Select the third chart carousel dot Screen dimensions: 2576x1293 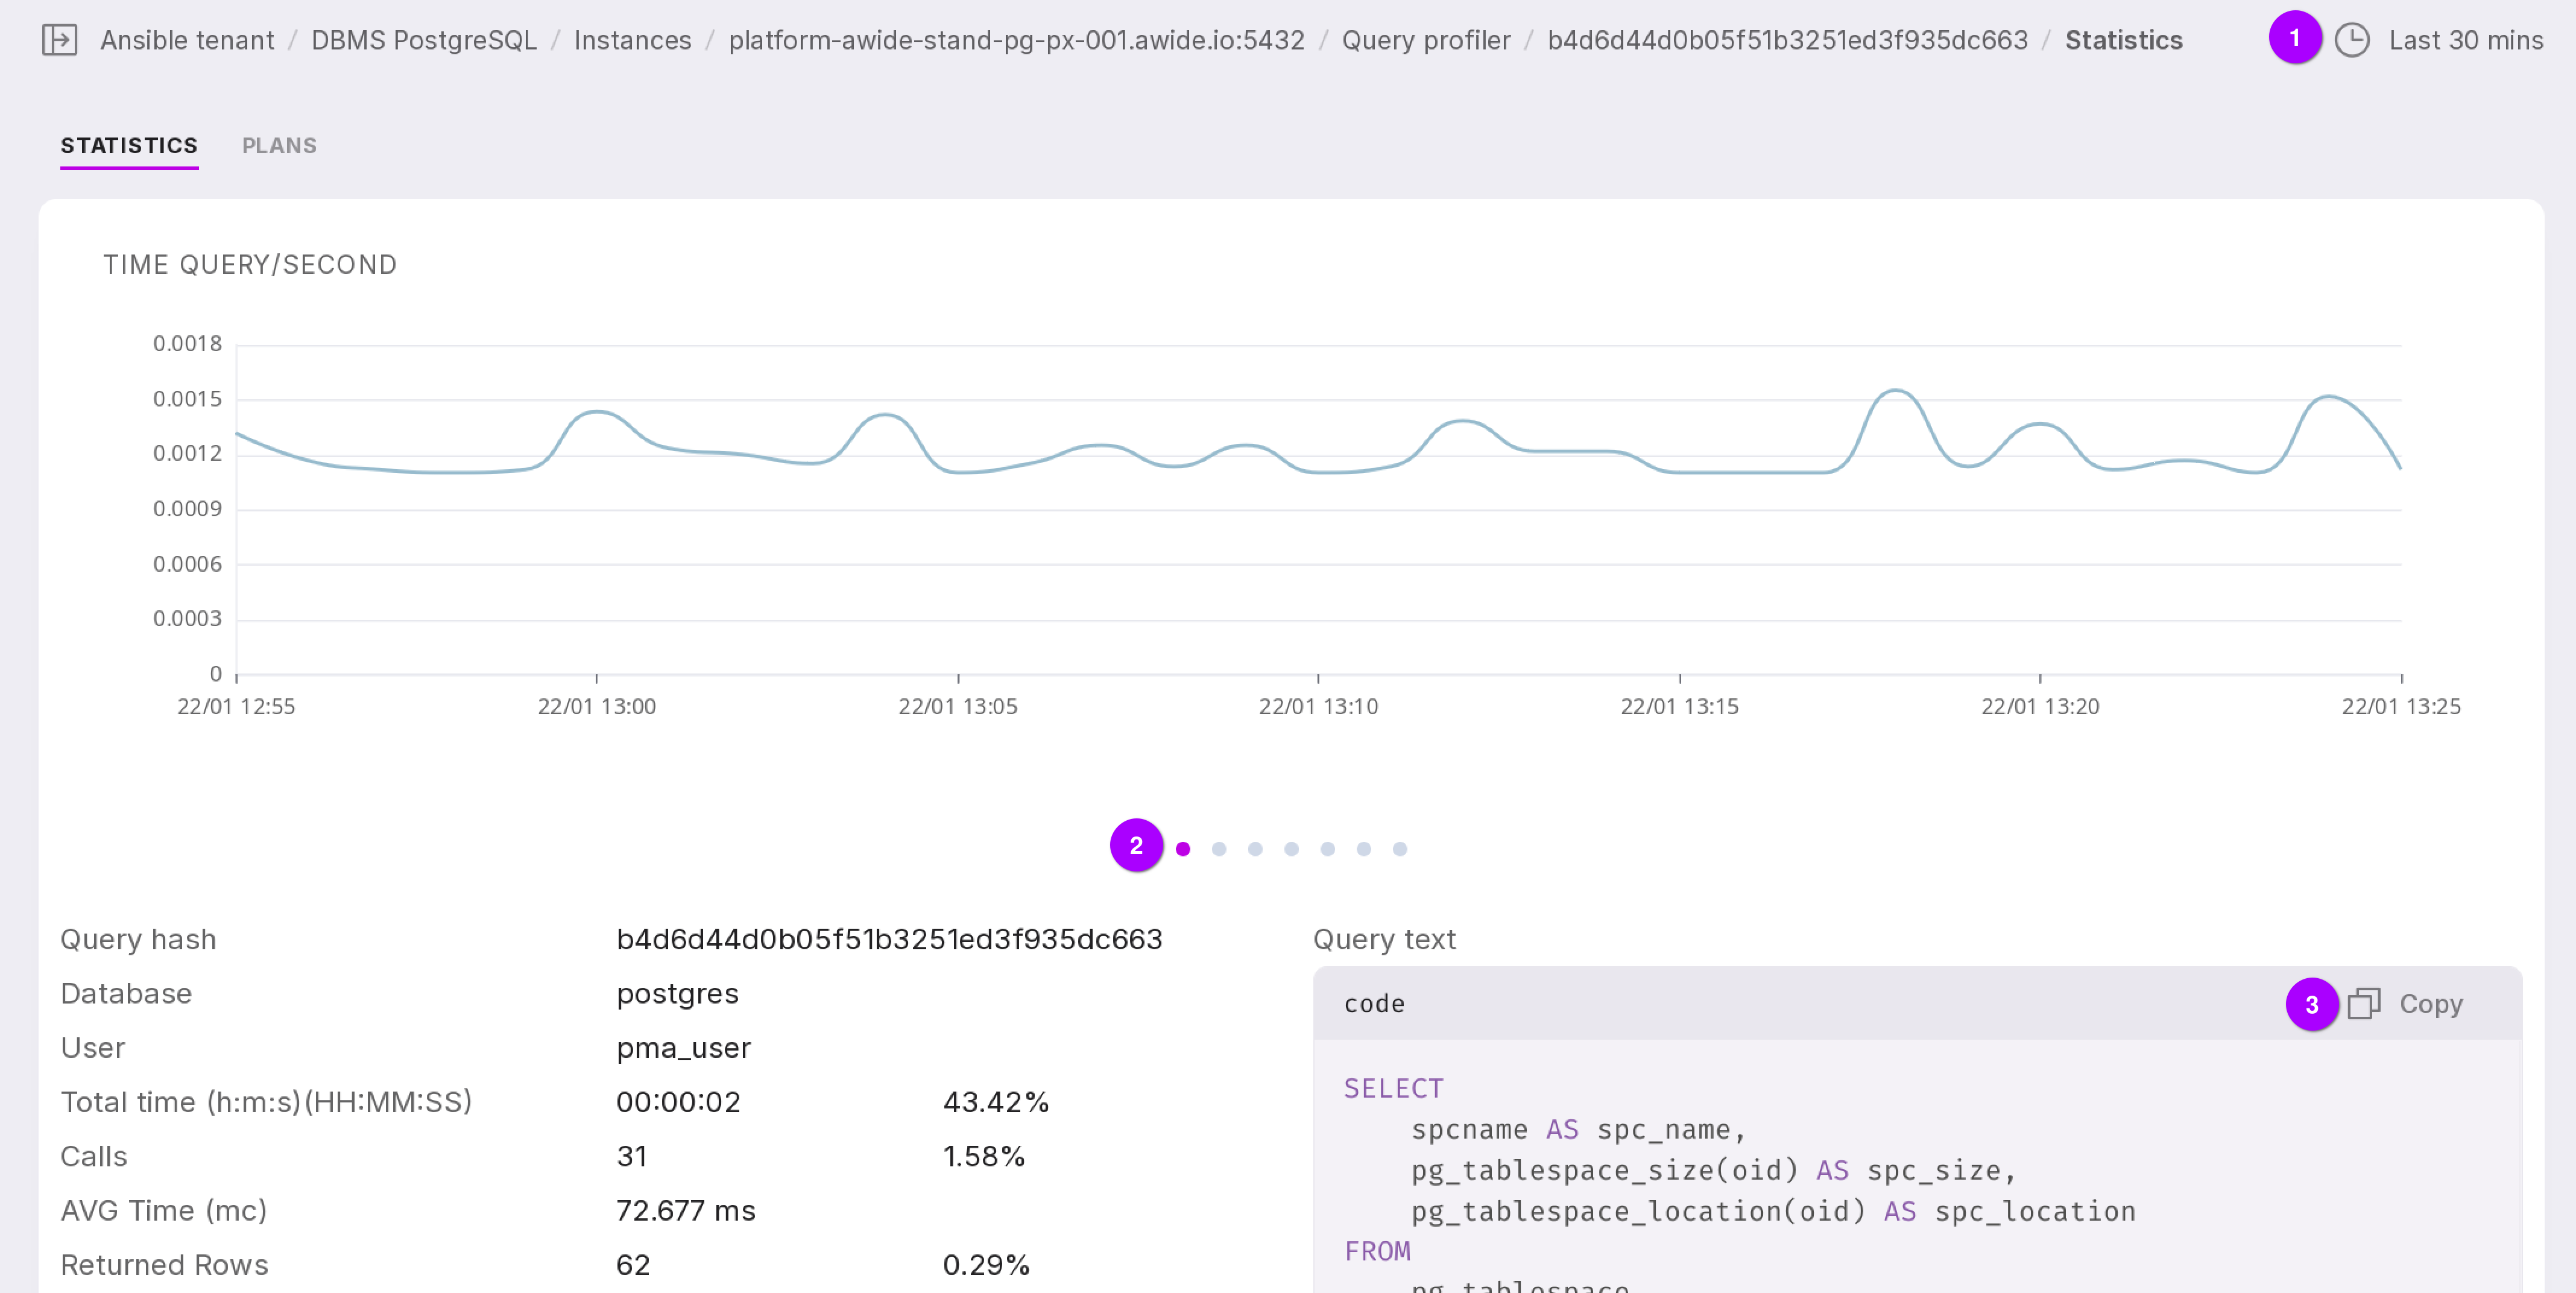coord(1255,849)
